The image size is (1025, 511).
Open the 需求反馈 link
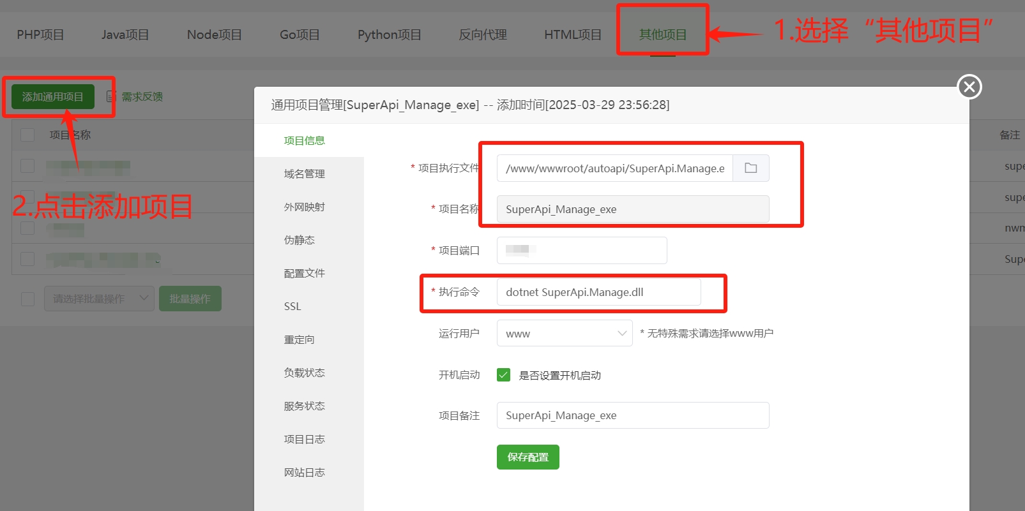[142, 97]
